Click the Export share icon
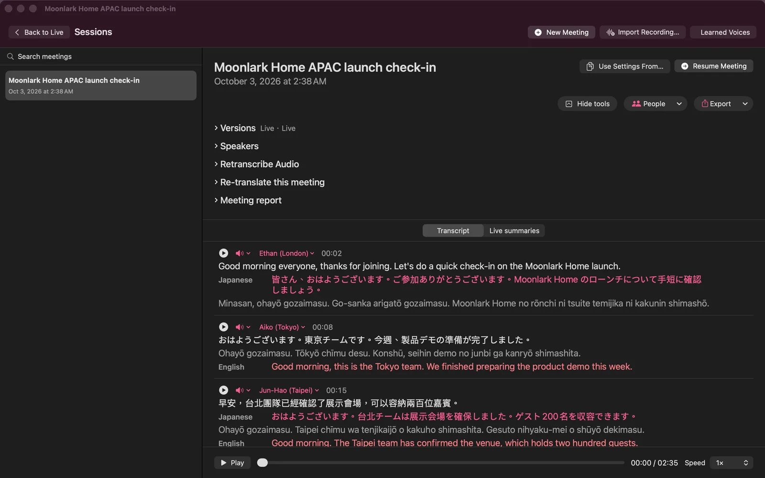The width and height of the screenshot is (765, 478). coord(705,103)
